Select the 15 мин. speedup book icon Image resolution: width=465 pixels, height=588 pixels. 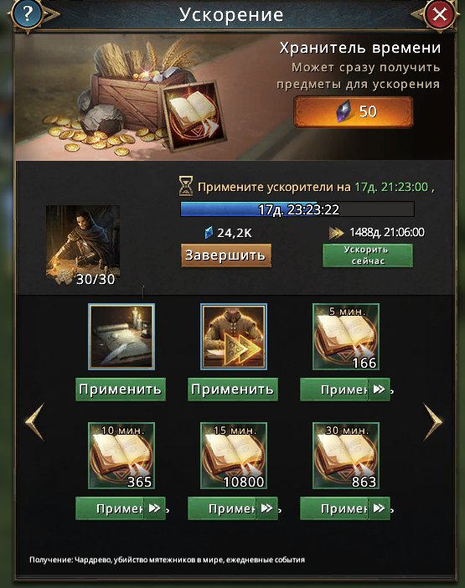[x=233, y=456]
